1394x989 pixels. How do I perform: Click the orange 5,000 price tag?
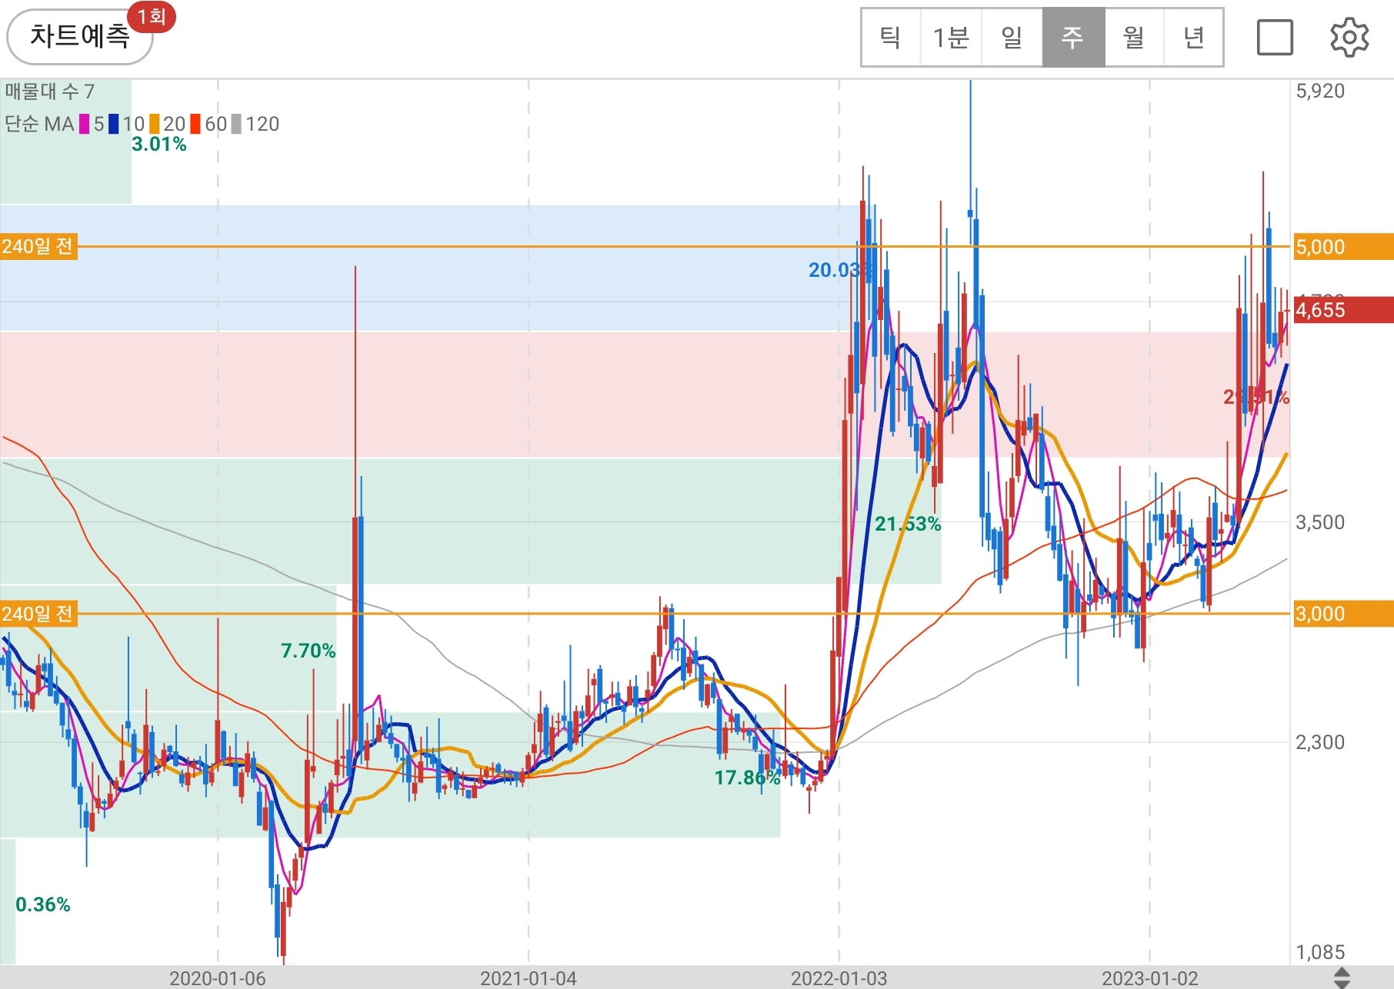[x=1343, y=247]
